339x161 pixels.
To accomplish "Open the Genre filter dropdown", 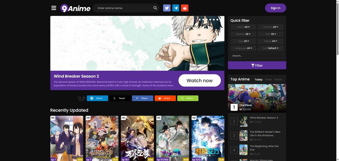I will coord(243,27).
